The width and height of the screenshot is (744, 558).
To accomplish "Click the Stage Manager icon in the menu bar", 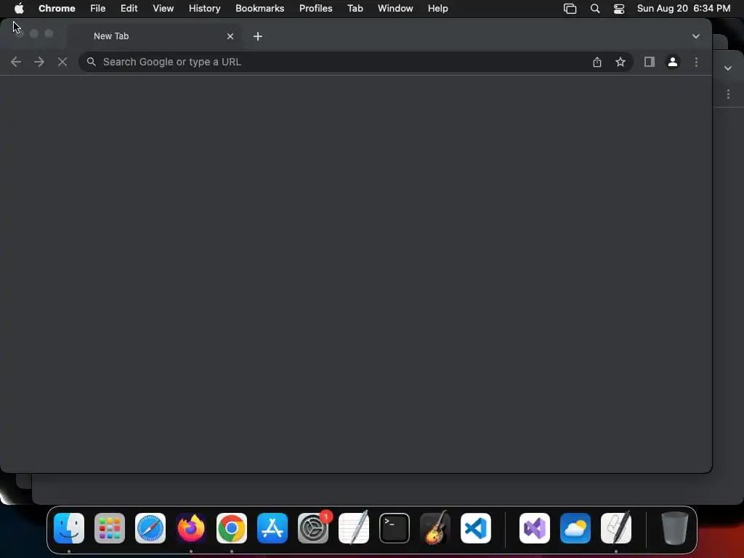I will [x=570, y=8].
